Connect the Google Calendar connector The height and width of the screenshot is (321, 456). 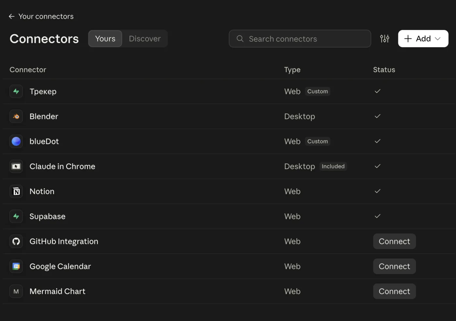(x=394, y=266)
